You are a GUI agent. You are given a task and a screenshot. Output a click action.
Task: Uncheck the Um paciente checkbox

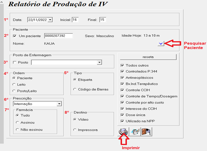15,36
